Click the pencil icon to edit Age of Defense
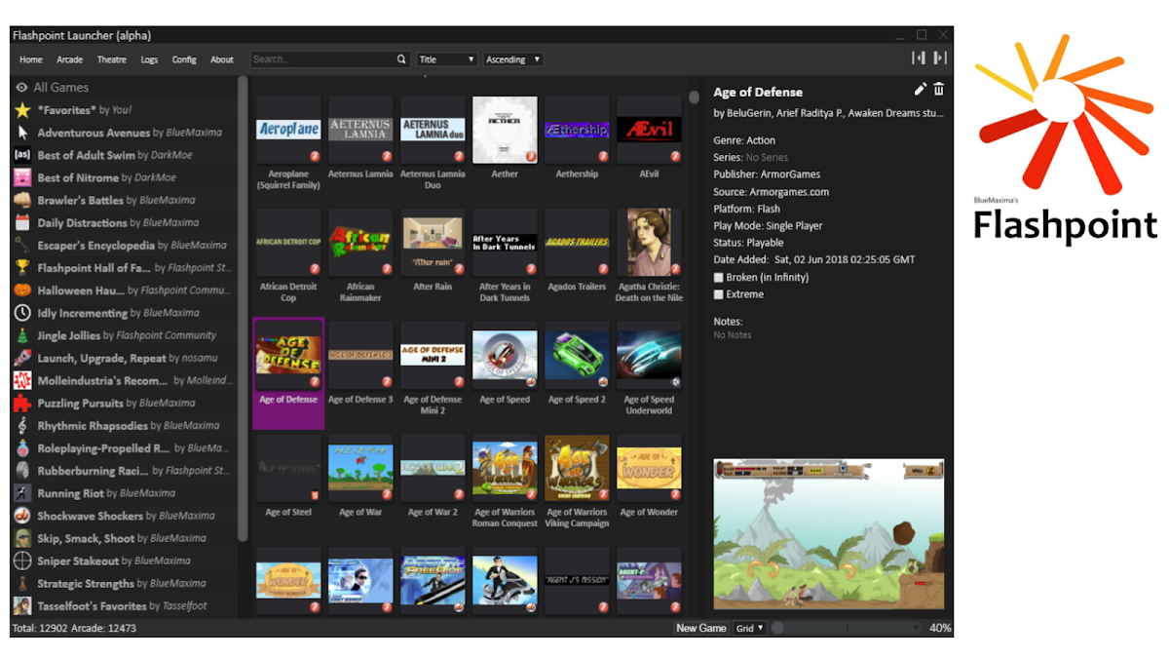The image size is (1169, 658). tap(921, 90)
